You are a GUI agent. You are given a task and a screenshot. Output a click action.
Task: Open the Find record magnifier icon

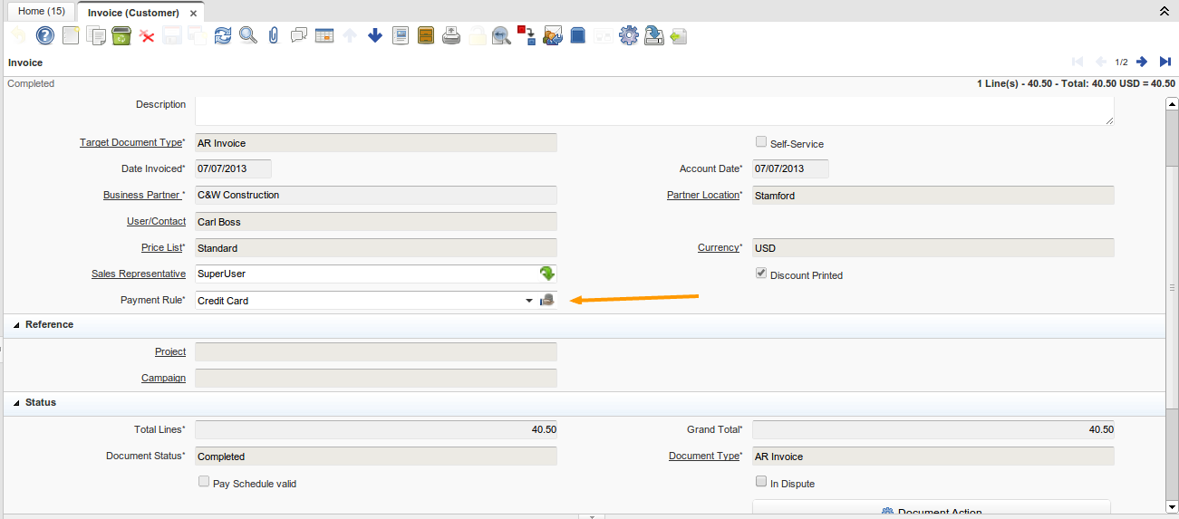point(247,36)
